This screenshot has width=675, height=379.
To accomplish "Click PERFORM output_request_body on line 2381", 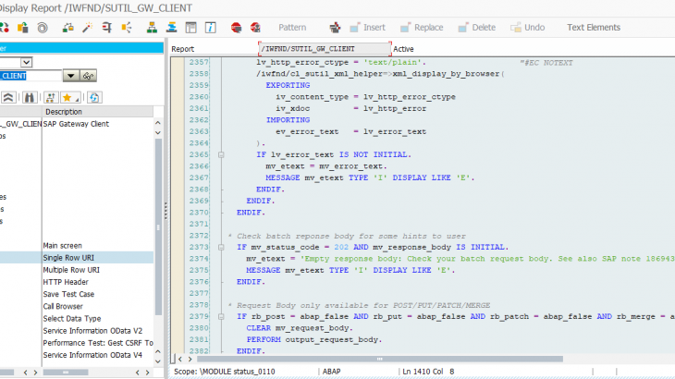I will [313, 340].
